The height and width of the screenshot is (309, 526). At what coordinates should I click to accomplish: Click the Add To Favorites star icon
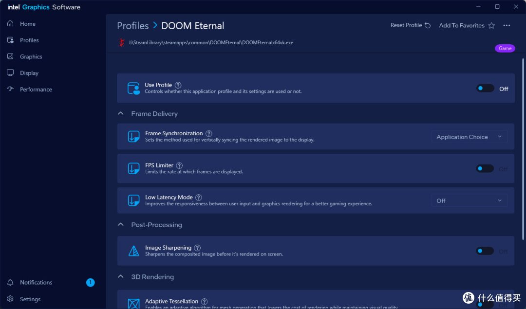pos(491,25)
